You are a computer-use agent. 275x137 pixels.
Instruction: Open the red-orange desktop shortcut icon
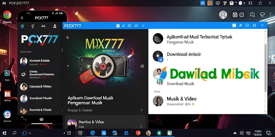7,94
